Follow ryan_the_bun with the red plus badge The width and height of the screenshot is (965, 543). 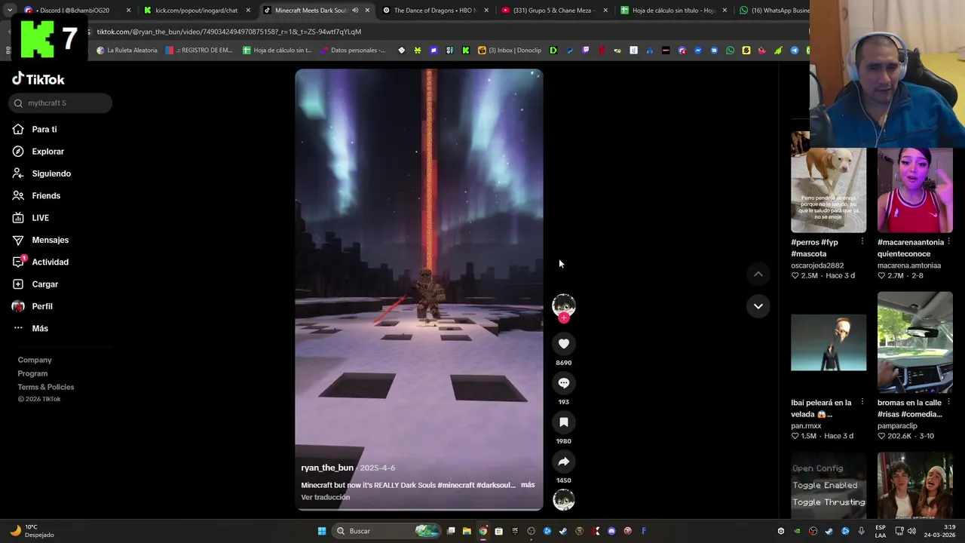coord(563,318)
